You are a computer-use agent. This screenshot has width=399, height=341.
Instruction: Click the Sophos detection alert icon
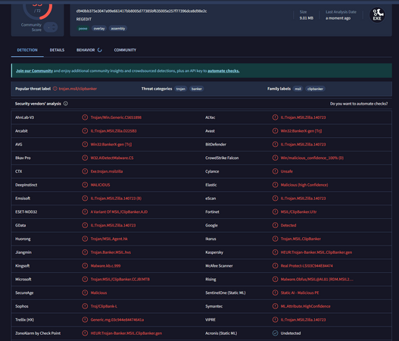pos(85,306)
